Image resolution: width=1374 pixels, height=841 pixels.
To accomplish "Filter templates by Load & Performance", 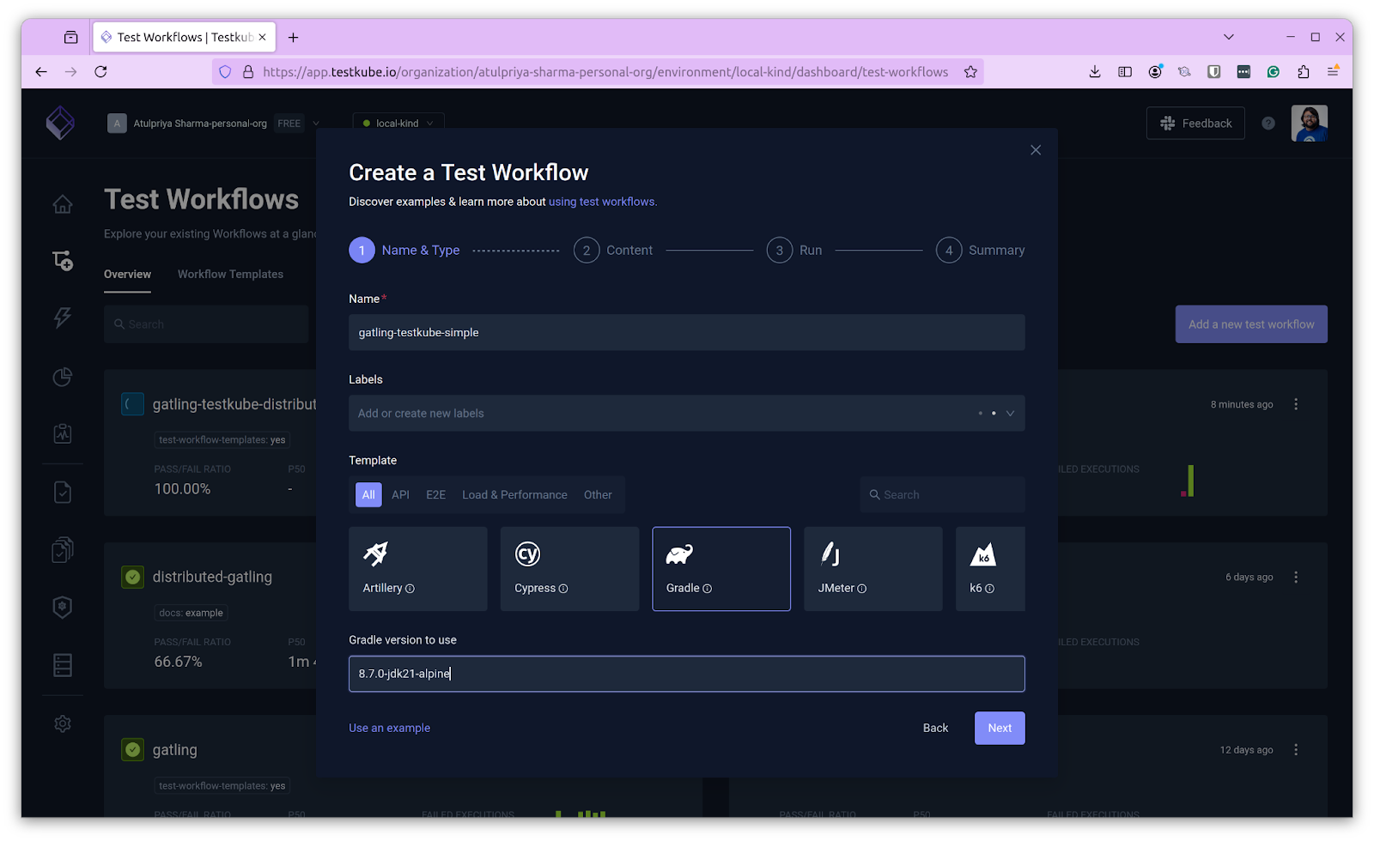I will point(514,495).
